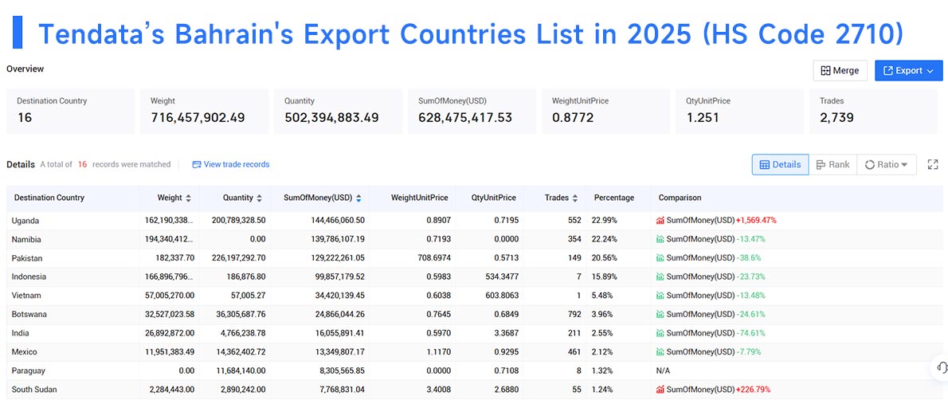Click Indonesia comparison trend chart icon
Viewport: 948px width, 408px height.
point(660,277)
